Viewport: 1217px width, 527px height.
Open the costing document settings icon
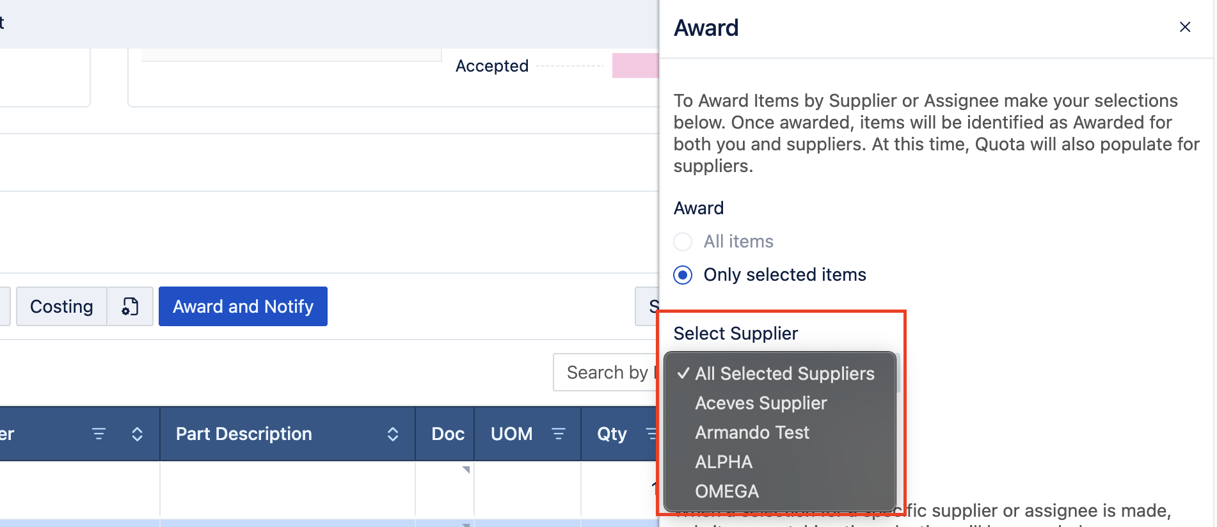[x=130, y=306]
